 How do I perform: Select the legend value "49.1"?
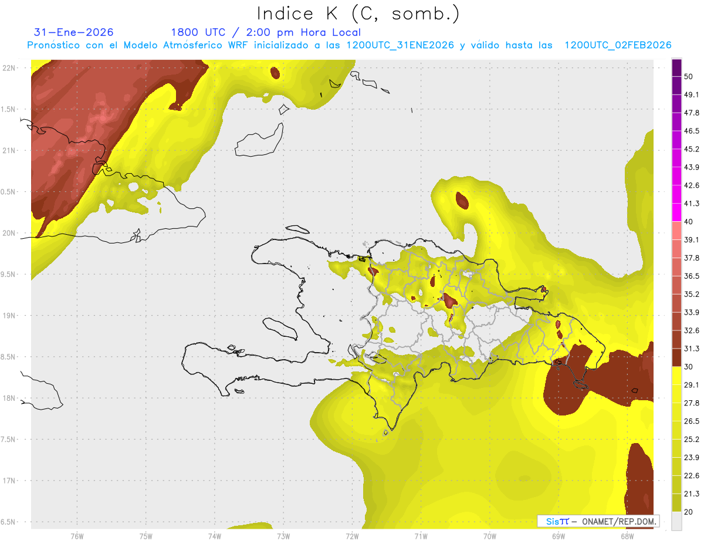pos(692,94)
